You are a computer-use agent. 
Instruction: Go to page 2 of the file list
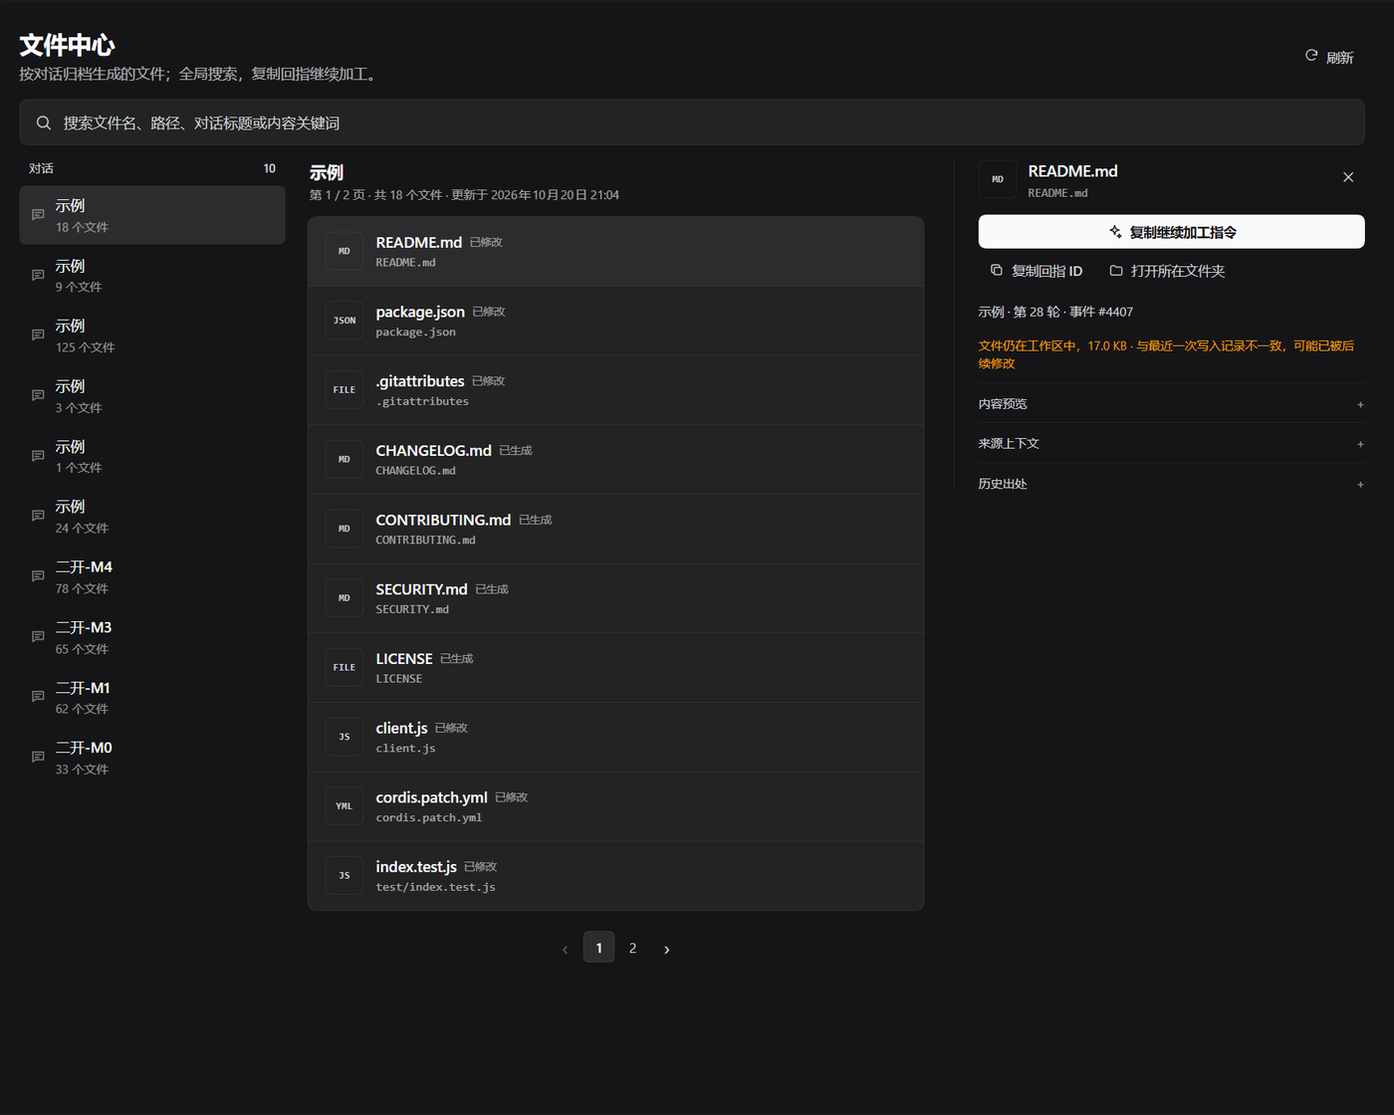(x=632, y=948)
